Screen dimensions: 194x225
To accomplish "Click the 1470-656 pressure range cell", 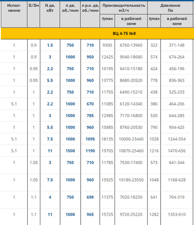I will [x=177, y=151].
